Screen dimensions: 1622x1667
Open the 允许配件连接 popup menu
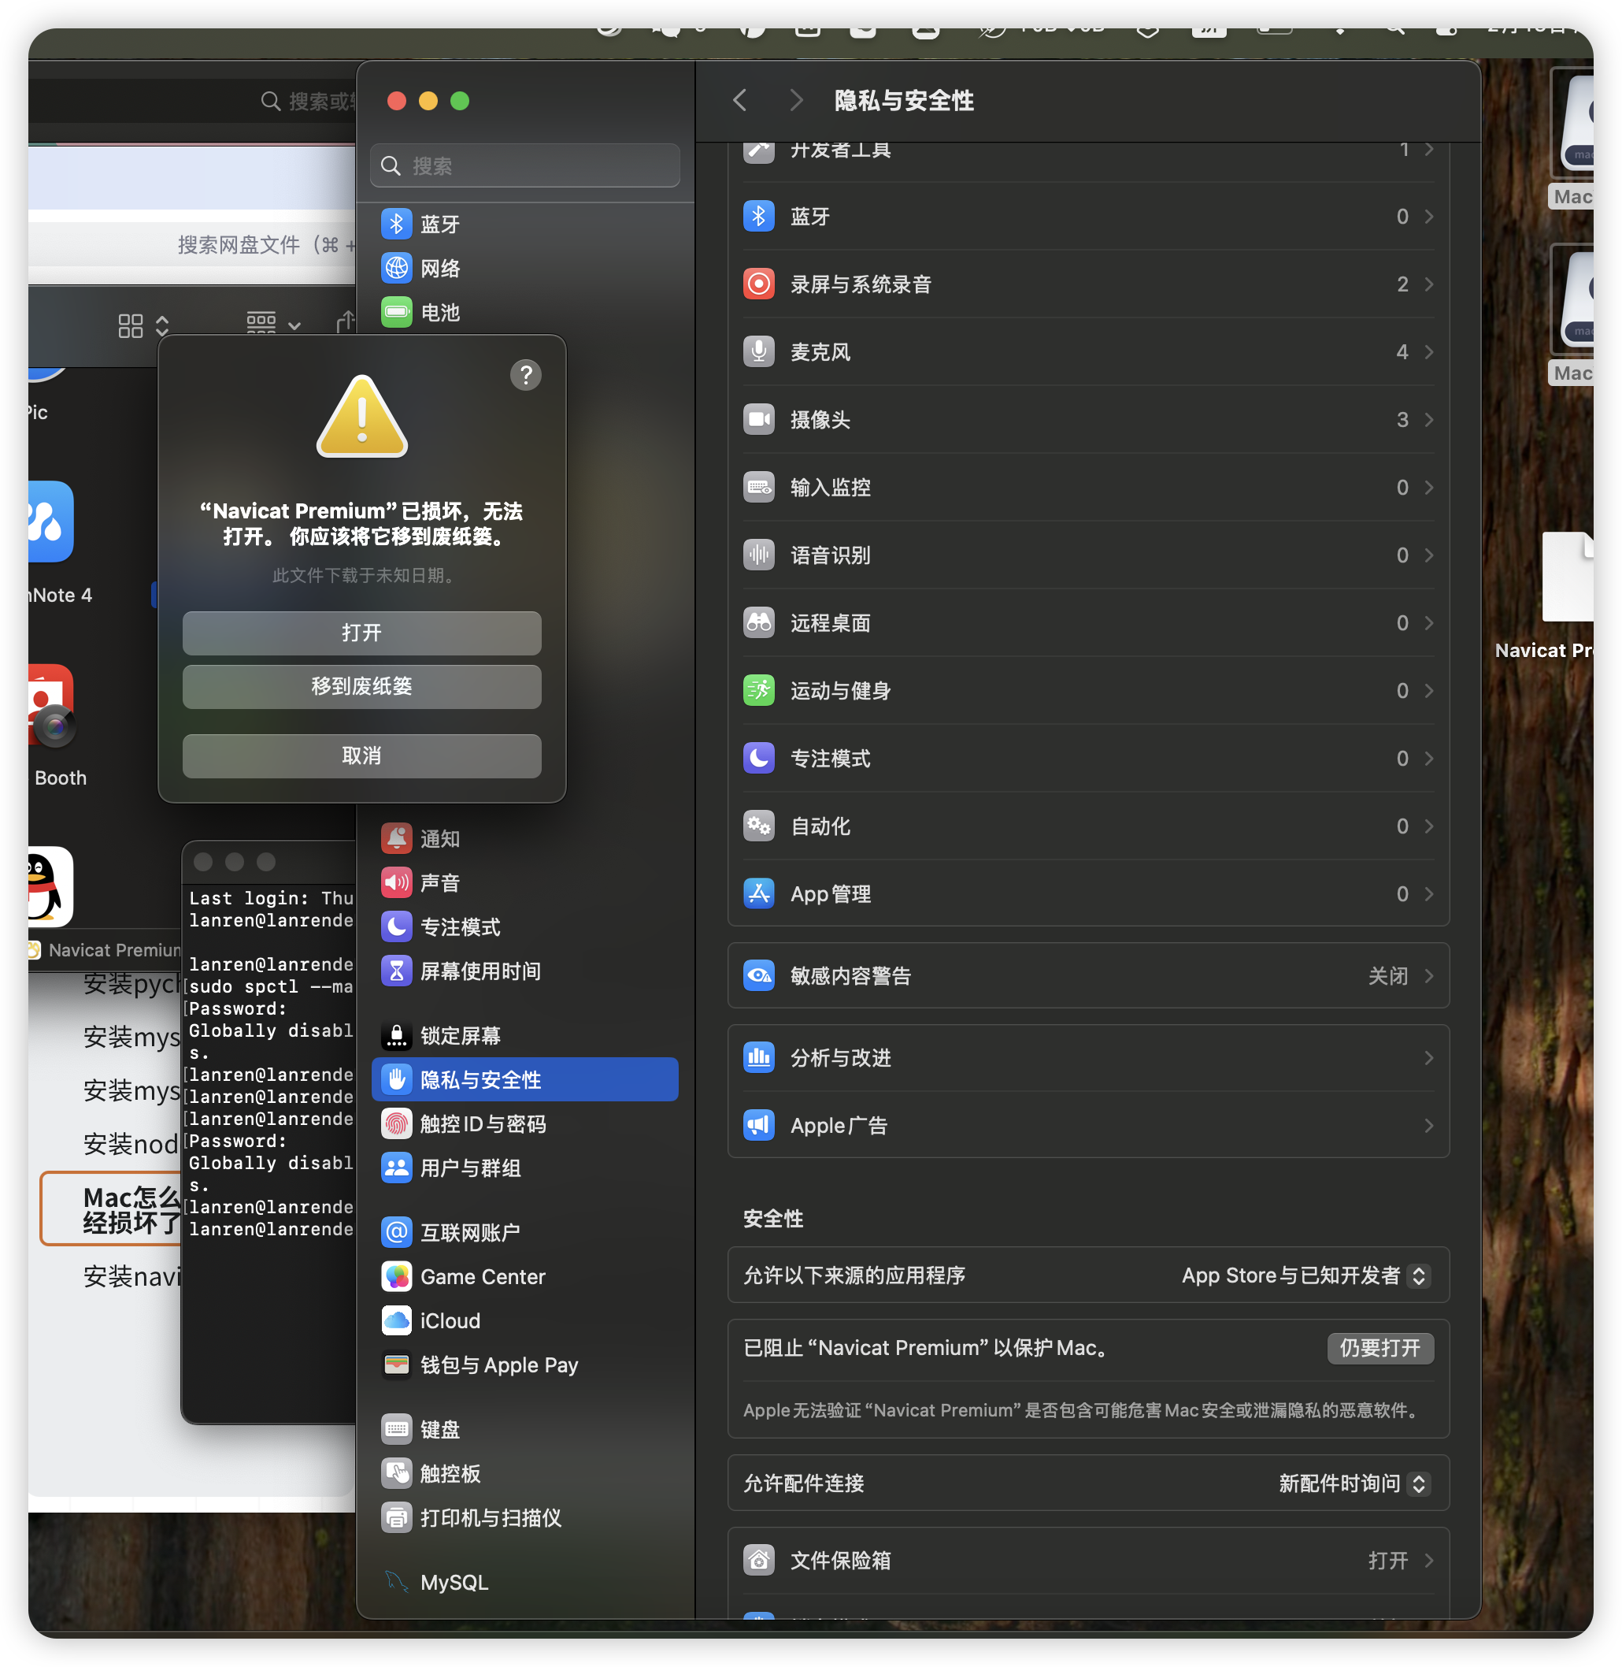1353,1483
